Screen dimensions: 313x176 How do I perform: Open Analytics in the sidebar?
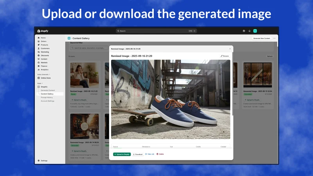(45, 70)
